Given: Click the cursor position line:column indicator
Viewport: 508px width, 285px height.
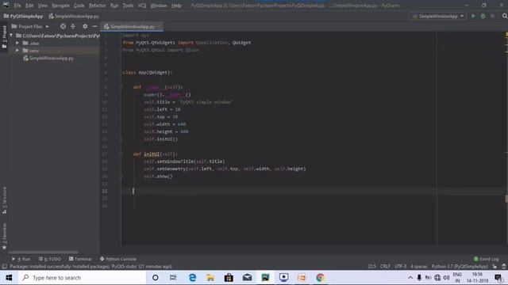Looking at the screenshot, I should tap(371, 266).
